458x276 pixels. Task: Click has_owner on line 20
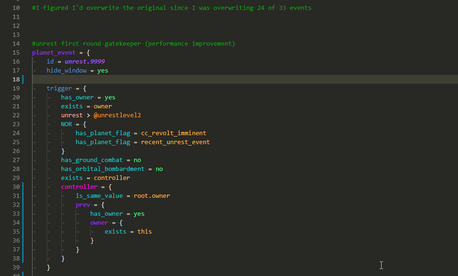coord(77,97)
